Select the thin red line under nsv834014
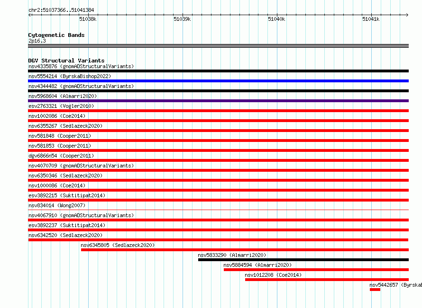Viewport: 422px width, 308px height. [x=218, y=210]
